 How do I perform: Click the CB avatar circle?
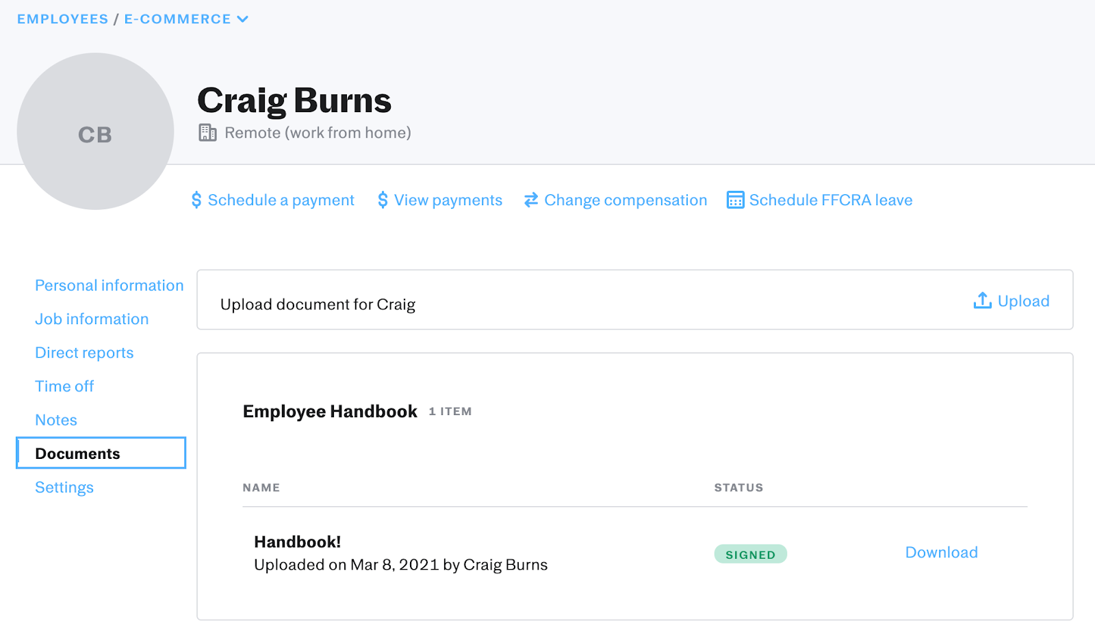95,132
